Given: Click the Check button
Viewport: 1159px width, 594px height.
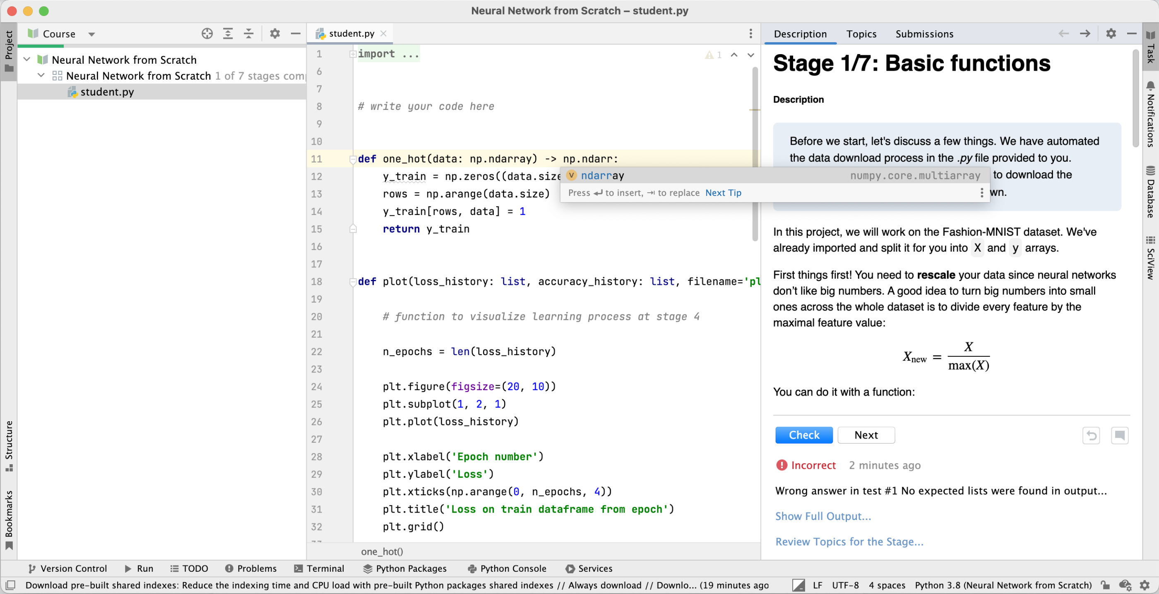Looking at the screenshot, I should pos(803,435).
